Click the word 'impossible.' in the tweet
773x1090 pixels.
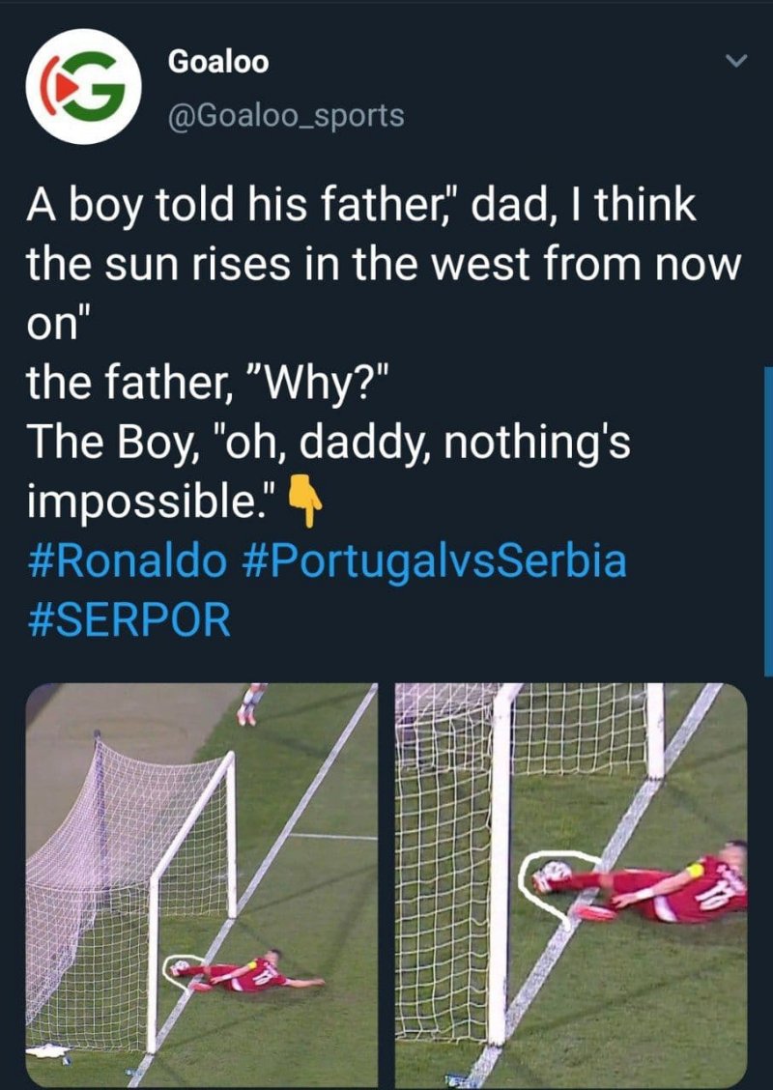(x=152, y=503)
